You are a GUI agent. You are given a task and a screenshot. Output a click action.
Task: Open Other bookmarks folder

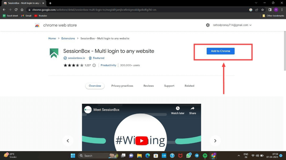tap(273, 16)
